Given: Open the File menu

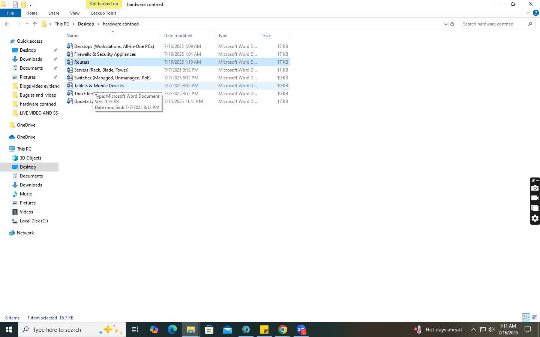Looking at the screenshot, I should [10, 13].
